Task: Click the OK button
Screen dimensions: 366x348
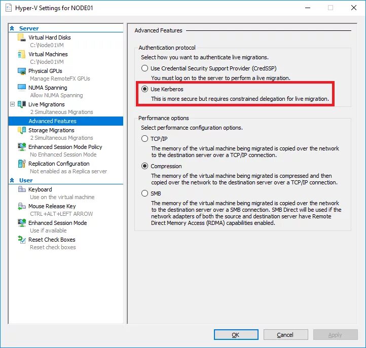Action: click(x=236, y=335)
